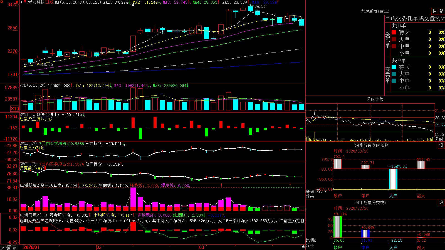
Task: Click the dark red 大单 buy-order swatch
Action: coord(394,39)
